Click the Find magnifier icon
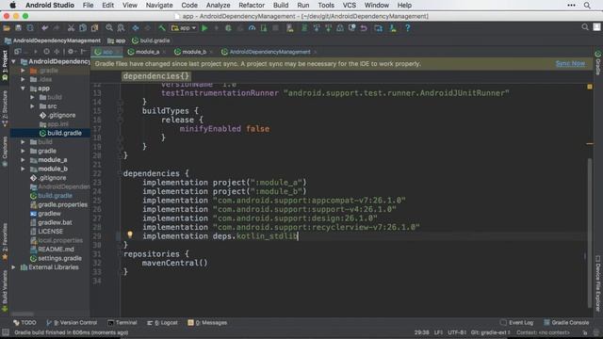Screen dimensions: 603x339 click(x=109, y=28)
